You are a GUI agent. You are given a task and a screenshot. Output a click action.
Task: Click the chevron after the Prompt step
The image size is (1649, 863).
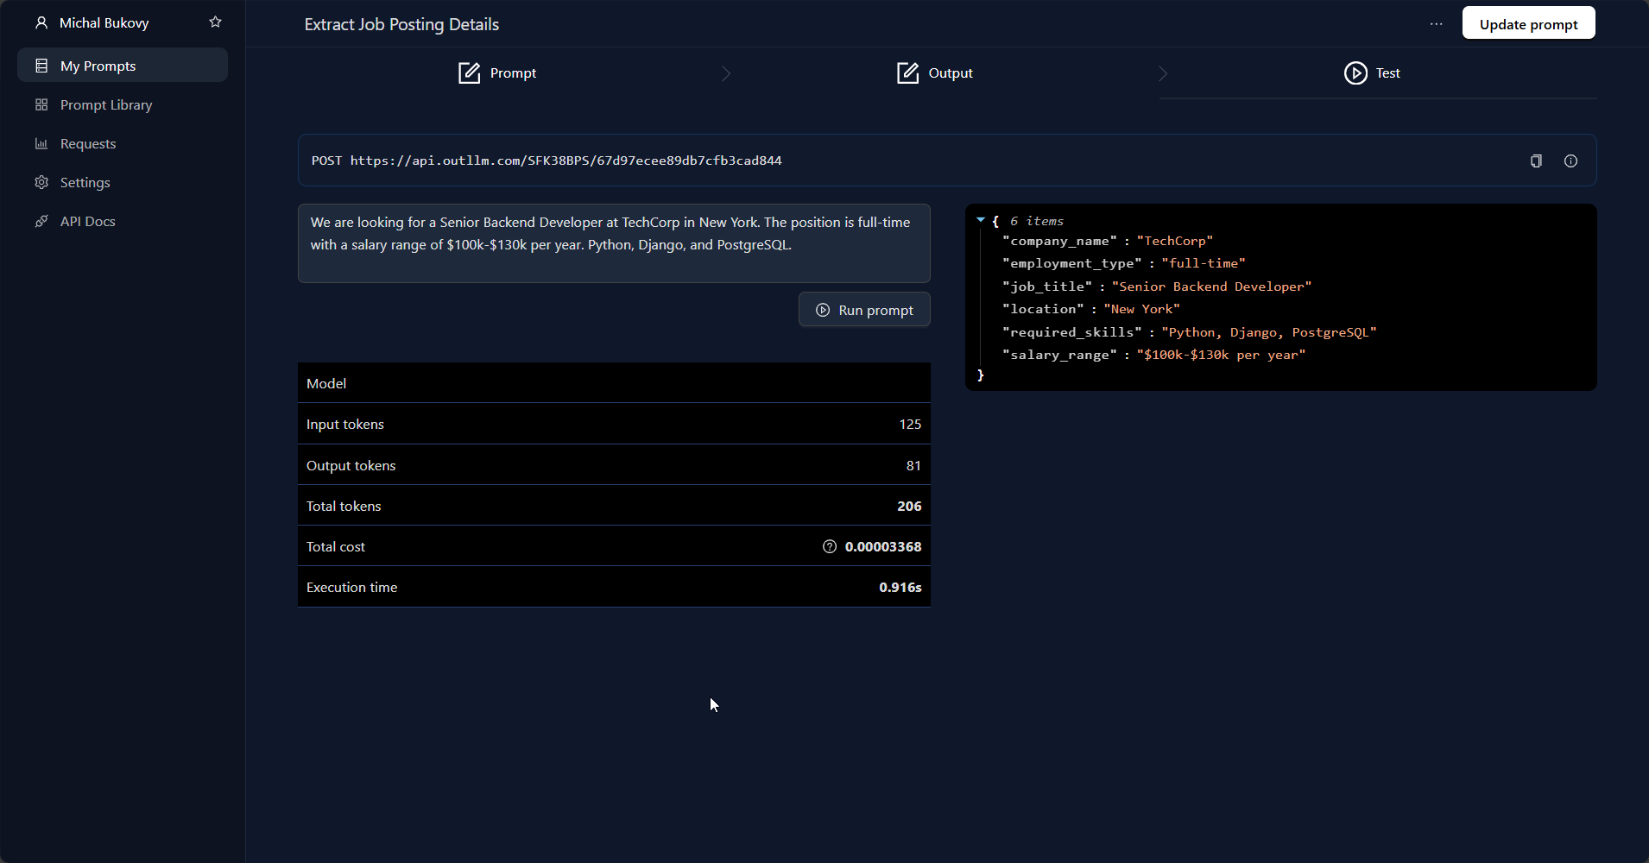(x=726, y=74)
